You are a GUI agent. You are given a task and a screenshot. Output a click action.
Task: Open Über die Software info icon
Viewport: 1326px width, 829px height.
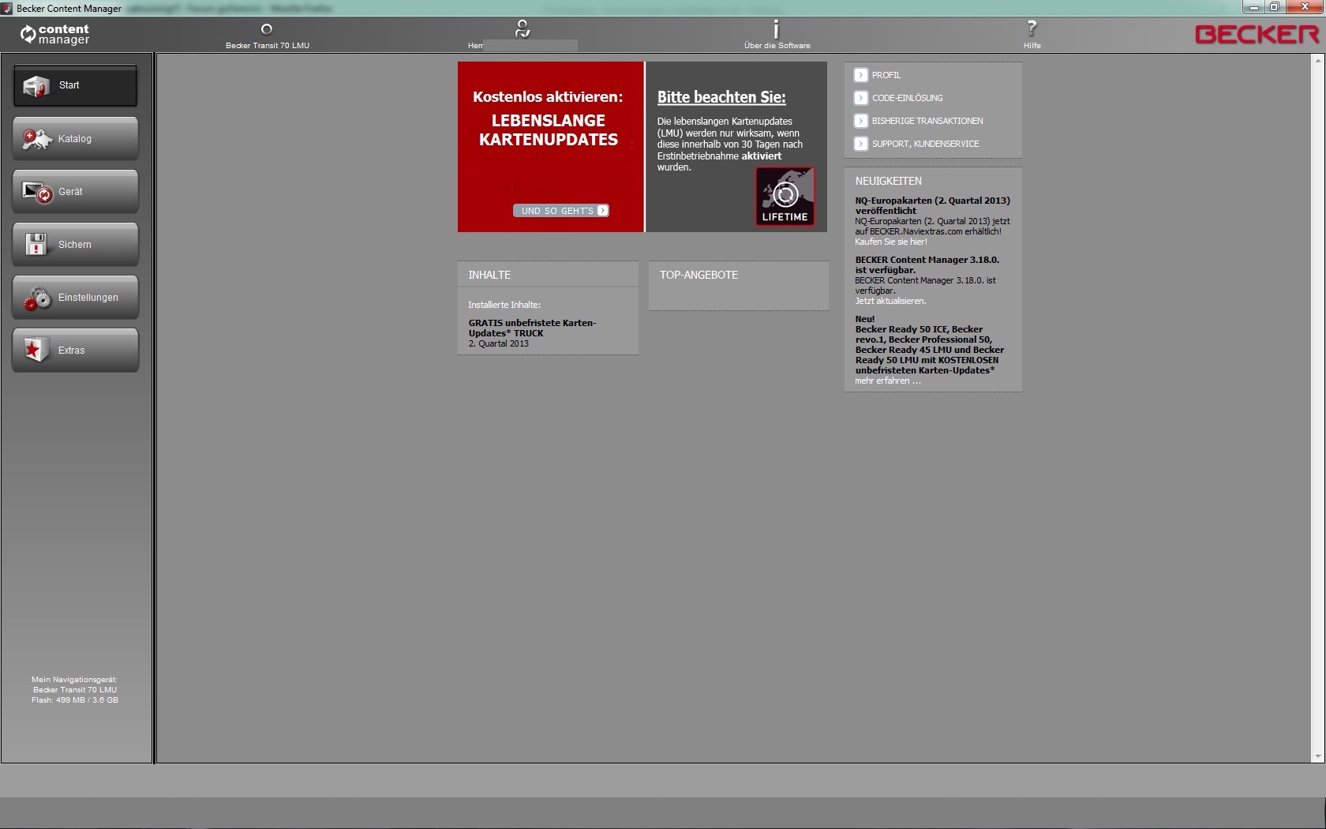tap(777, 30)
